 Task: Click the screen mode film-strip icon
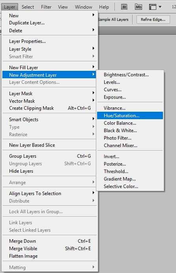152,7
